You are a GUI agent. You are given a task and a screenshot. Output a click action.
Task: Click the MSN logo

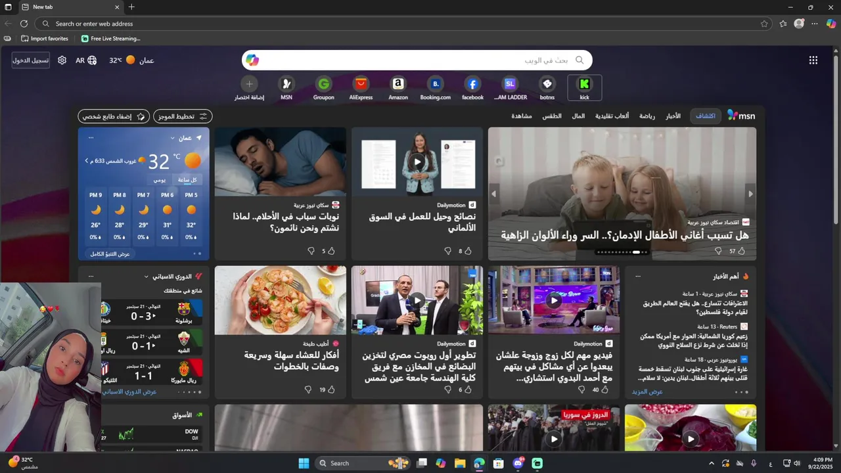pos(741,116)
